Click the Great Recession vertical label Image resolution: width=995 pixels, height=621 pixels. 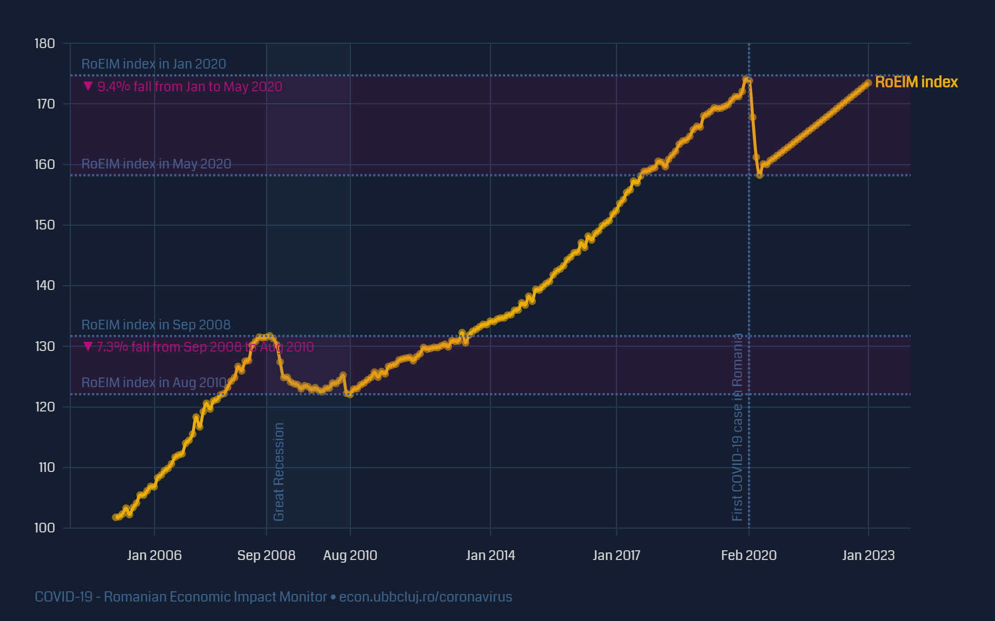pyautogui.click(x=278, y=471)
